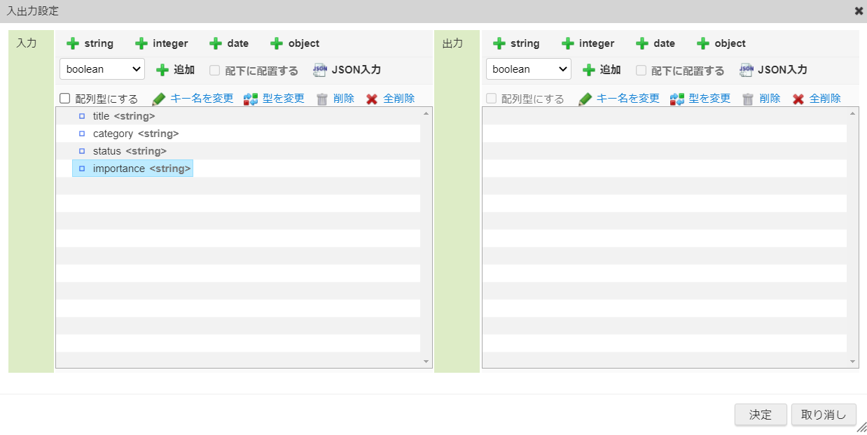Click キー名を変更 in output panel
This screenshot has width=867, height=435.
click(x=619, y=99)
